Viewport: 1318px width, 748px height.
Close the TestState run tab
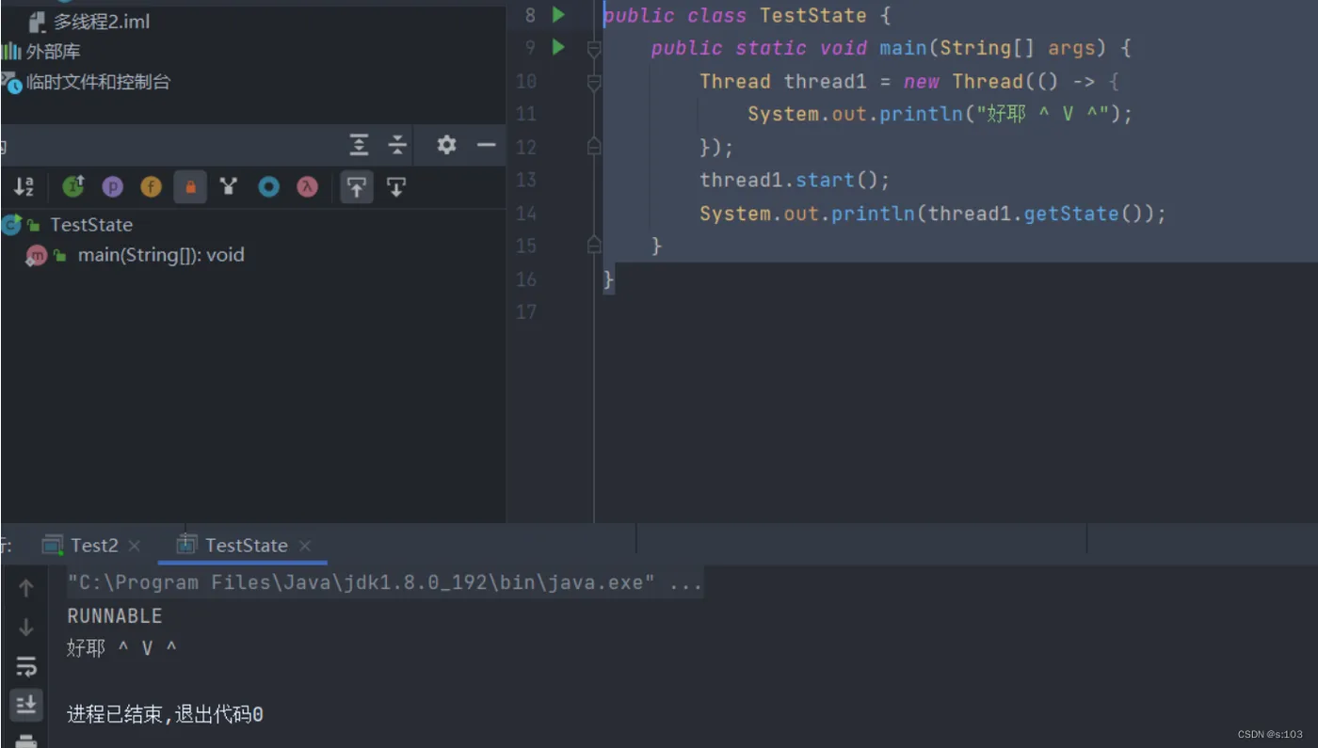(x=305, y=546)
